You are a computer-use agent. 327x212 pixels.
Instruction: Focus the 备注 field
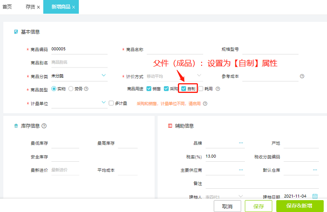pos(262,184)
